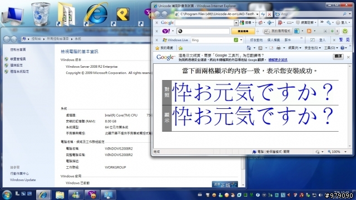Switch to 繁 traditional Chinese toggle
The height and width of the screenshot is (200, 356).
click(x=341, y=40)
